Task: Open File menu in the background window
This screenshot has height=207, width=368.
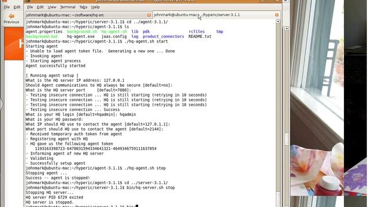Action: tap(6, 7)
